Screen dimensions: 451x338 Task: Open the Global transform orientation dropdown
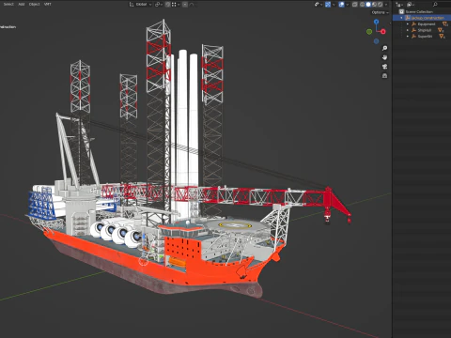click(140, 5)
